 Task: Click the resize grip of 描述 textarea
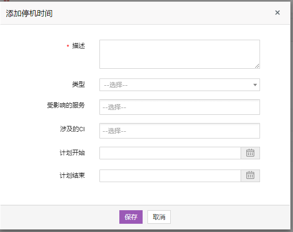(257, 66)
